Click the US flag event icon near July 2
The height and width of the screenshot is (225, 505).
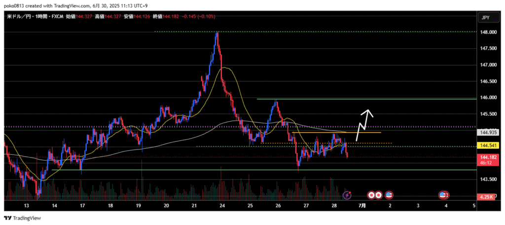(x=389, y=195)
